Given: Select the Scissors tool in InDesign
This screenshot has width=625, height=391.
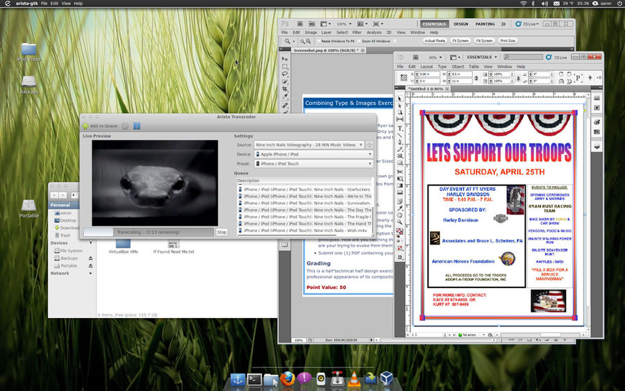Looking at the screenshot, I should 400,172.
